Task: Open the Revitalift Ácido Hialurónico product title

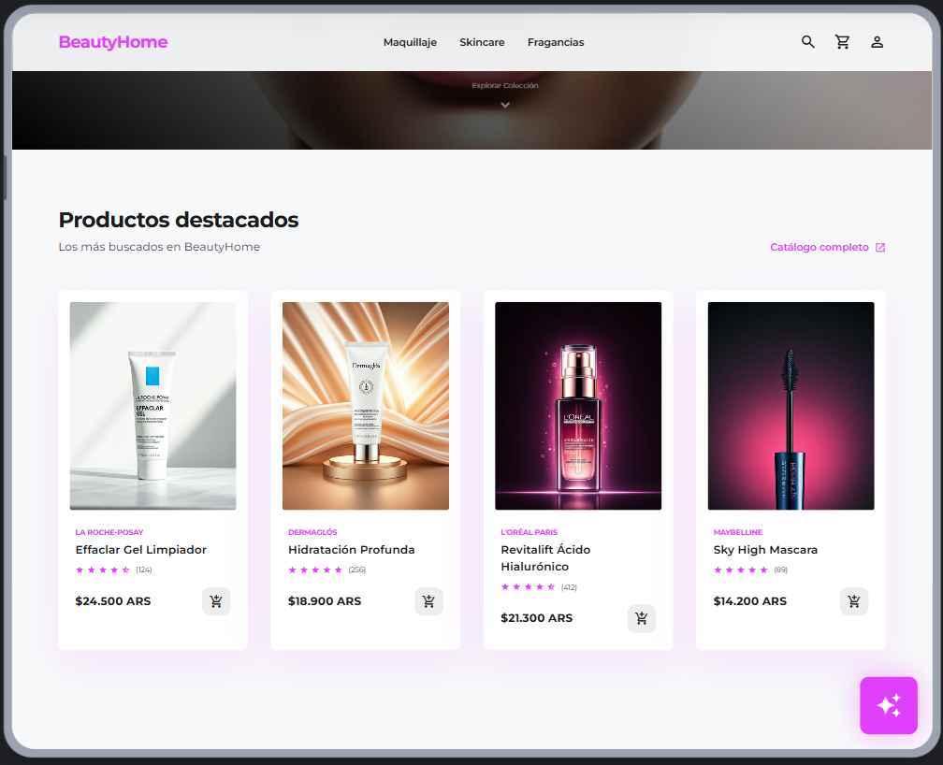Action: 545,558
